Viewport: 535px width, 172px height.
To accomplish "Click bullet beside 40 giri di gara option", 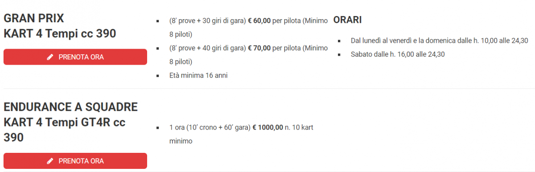I will tap(157, 49).
